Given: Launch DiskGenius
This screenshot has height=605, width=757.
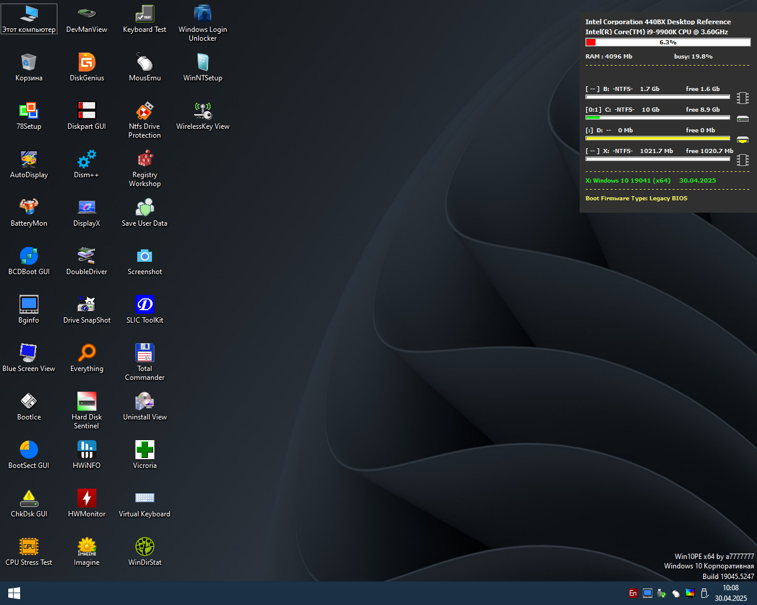Looking at the screenshot, I should (x=86, y=67).
